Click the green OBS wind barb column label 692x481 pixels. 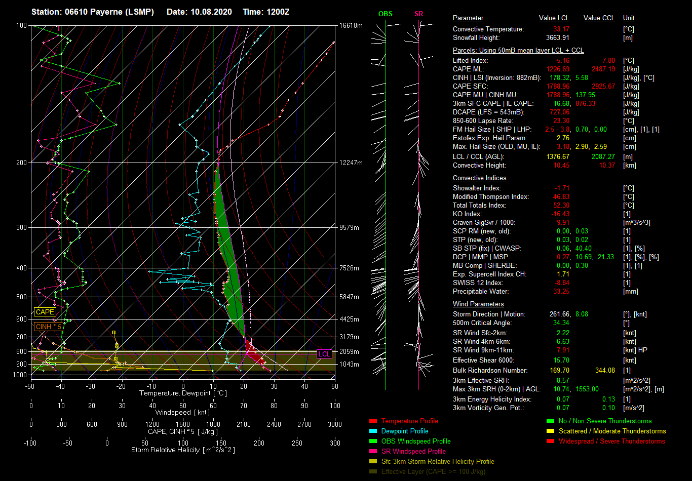(x=385, y=14)
